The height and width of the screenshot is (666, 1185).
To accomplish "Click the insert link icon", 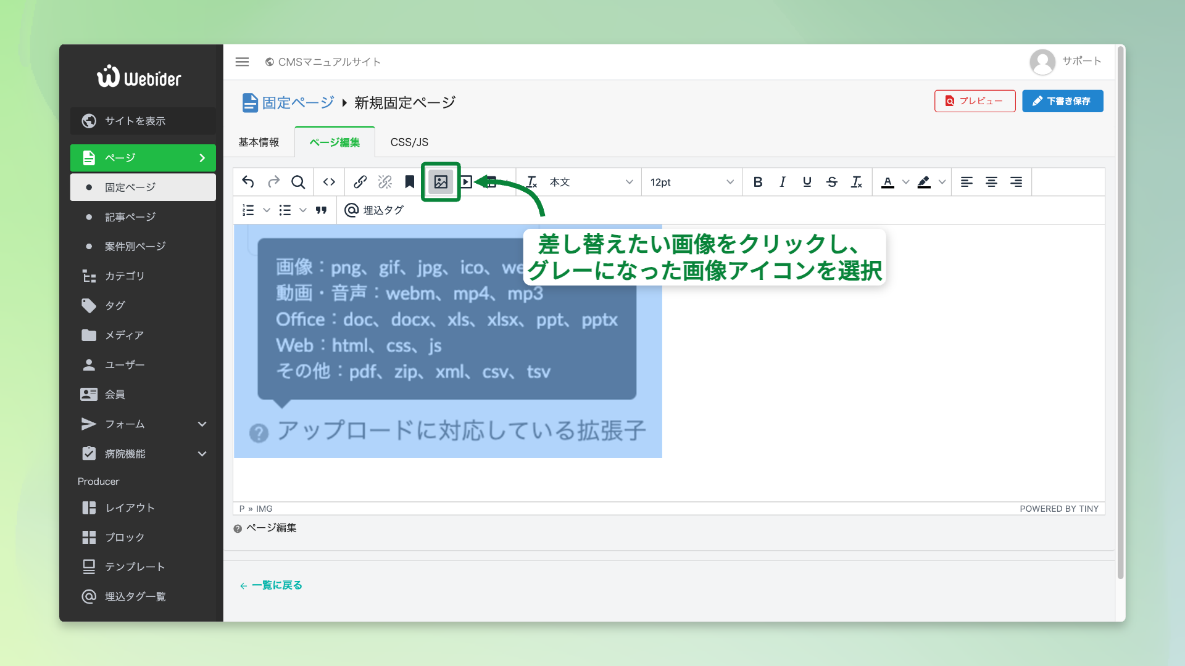I will (360, 182).
